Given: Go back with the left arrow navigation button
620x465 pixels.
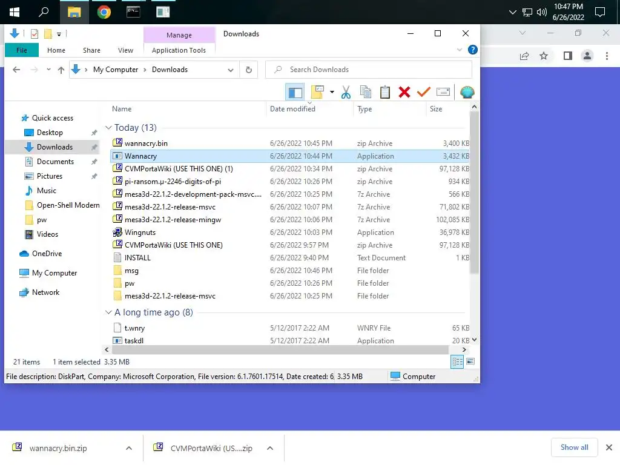Looking at the screenshot, I should [16, 70].
